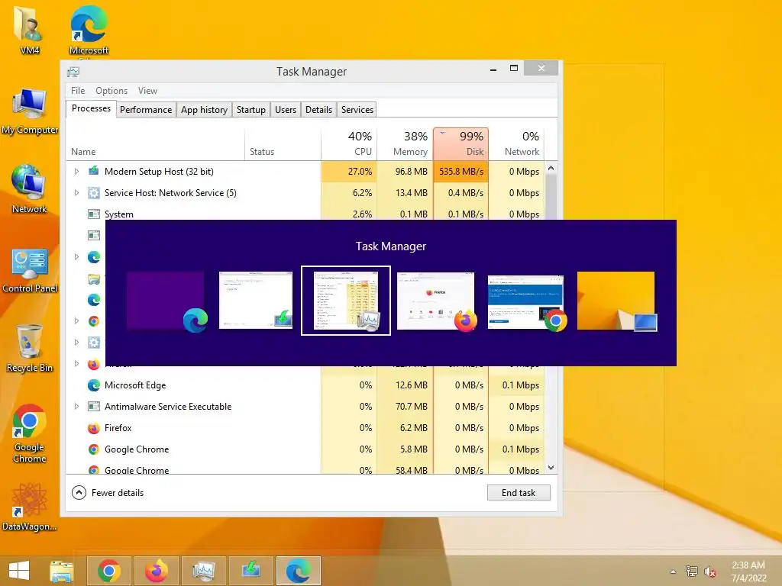The height and width of the screenshot is (586, 782).
Task: Click the Firefox 6.2 MB process row icon
Action: click(x=94, y=427)
